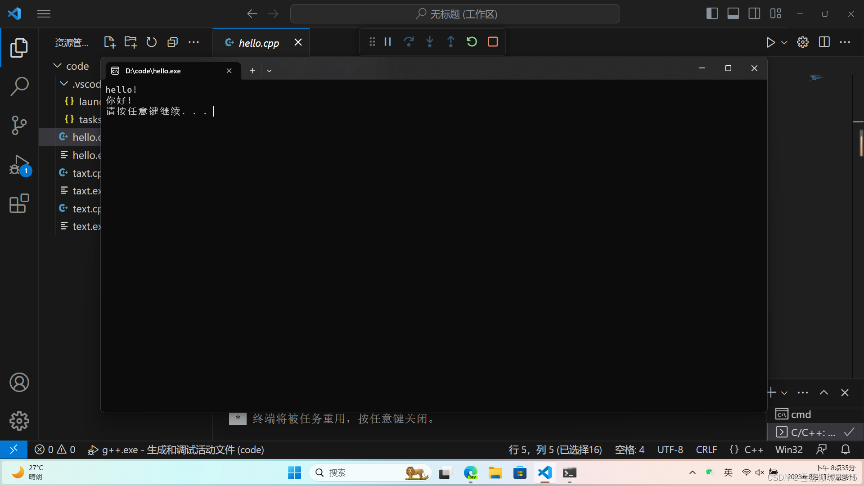Click the debug Step Over icon

409,42
